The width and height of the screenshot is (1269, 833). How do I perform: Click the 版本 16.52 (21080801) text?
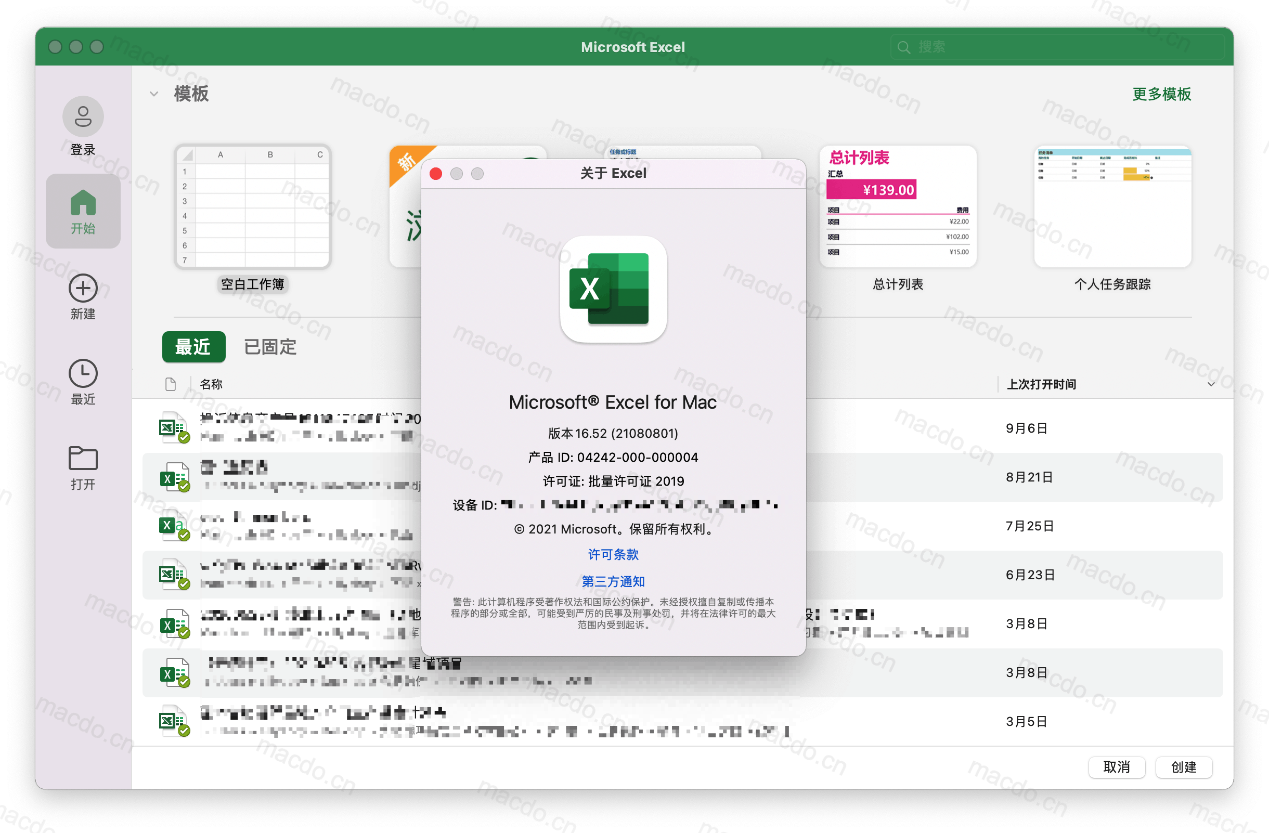point(613,433)
